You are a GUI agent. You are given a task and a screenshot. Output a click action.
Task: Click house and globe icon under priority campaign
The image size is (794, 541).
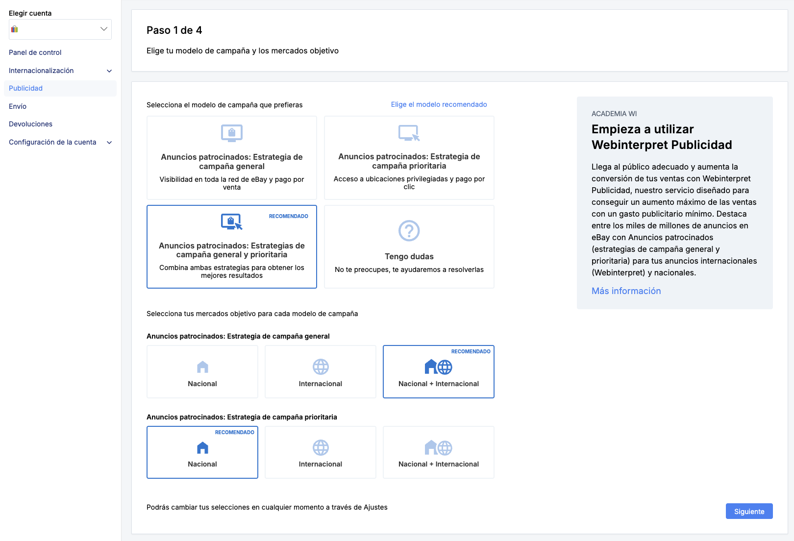coord(438,447)
